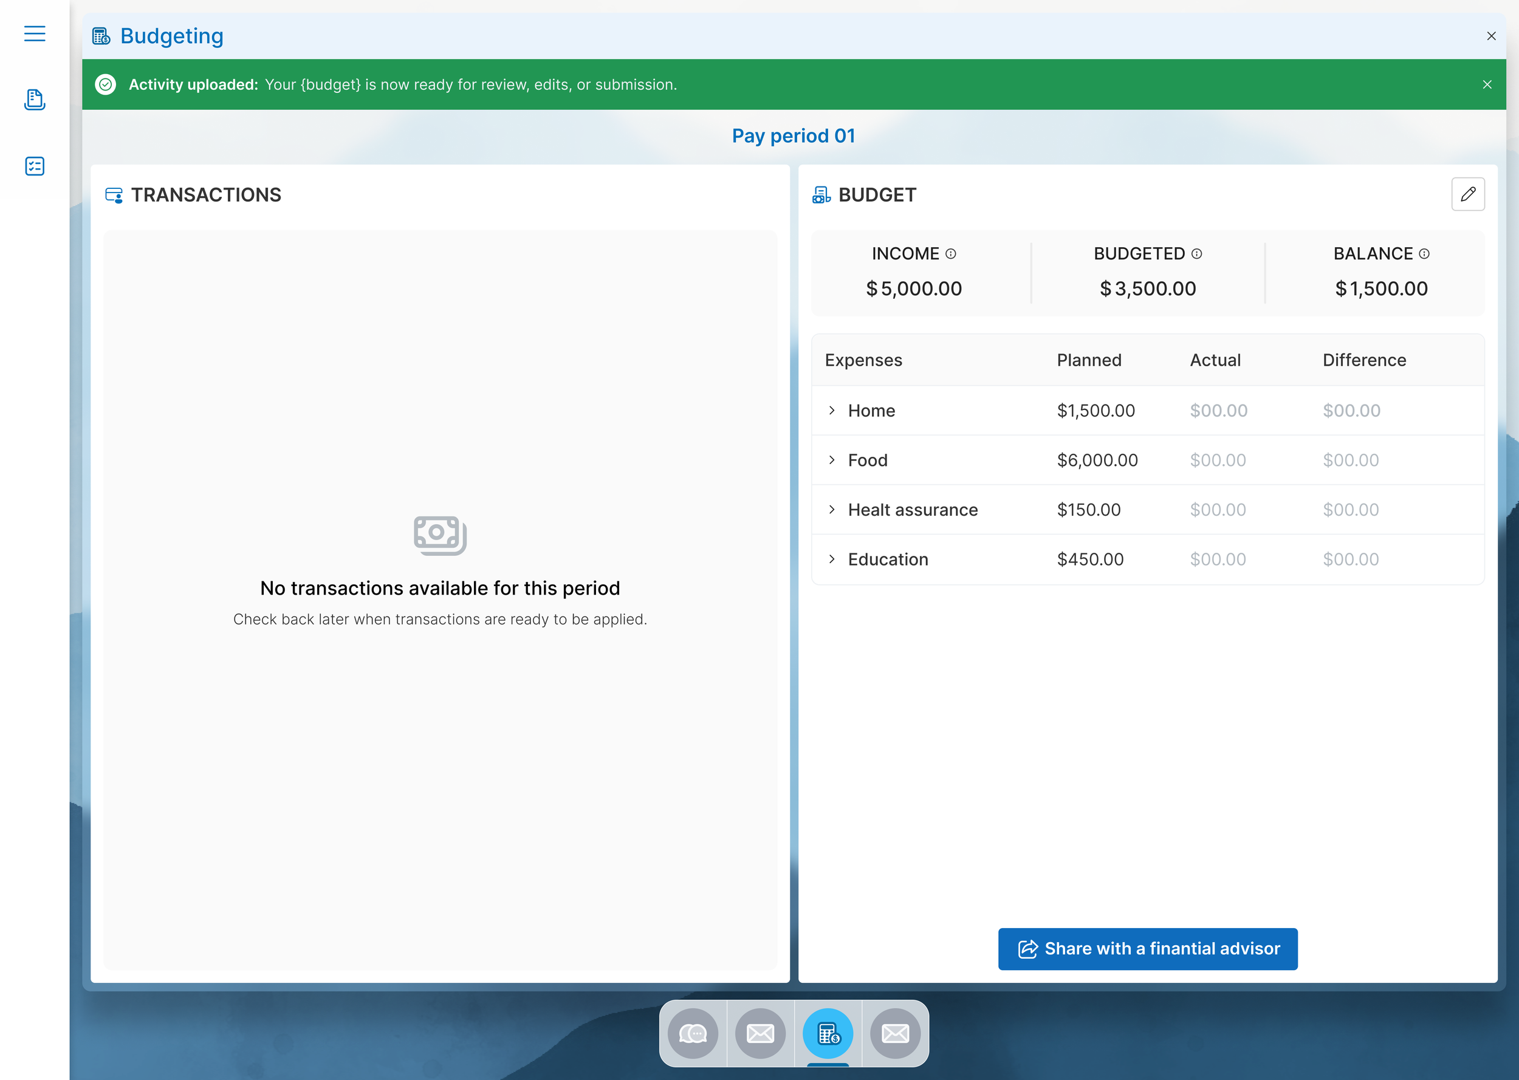Click the Budgeted info icon
The height and width of the screenshot is (1080, 1519).
[1197, 253]
